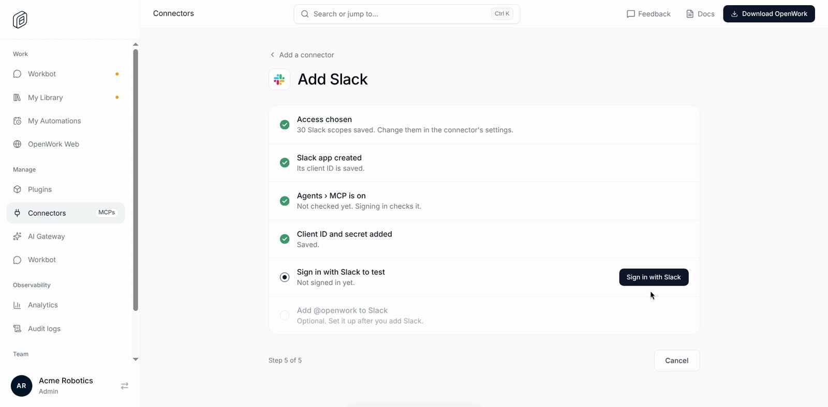The width and height of the screenshot is (828, 407).
Task: Open My Library in the sidebar
Action: click(66, 97)
